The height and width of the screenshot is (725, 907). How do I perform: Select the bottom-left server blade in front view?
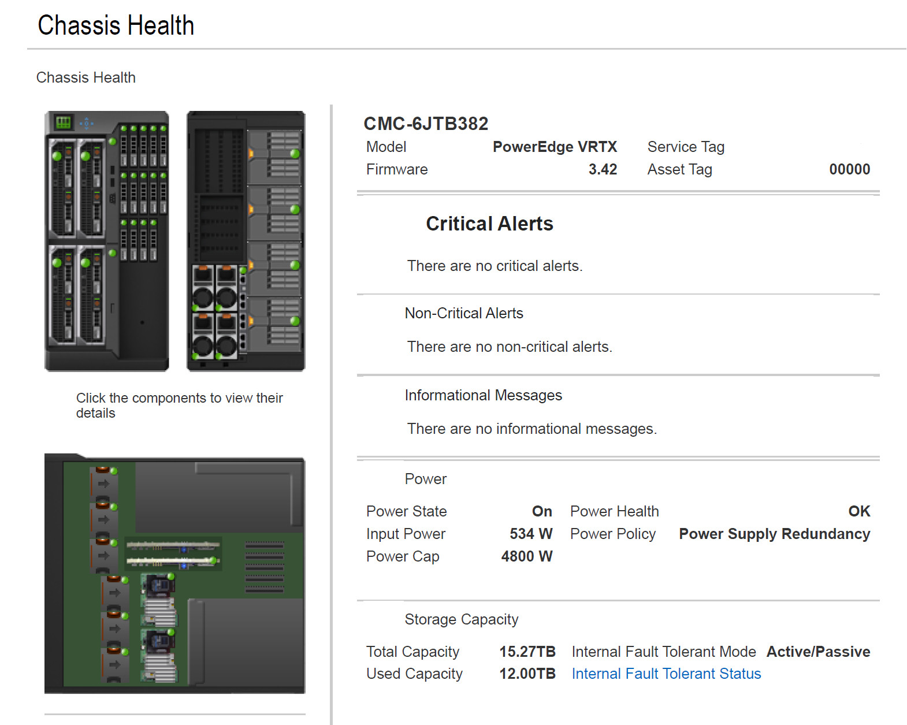click(x=62, y=295)
